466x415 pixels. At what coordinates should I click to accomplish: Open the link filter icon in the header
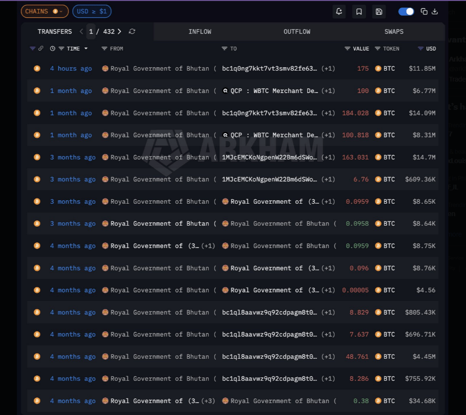point(41,48)
